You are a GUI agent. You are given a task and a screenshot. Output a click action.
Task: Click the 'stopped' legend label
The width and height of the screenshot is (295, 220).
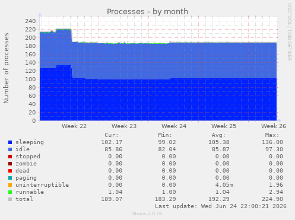[x=28, y=157]
